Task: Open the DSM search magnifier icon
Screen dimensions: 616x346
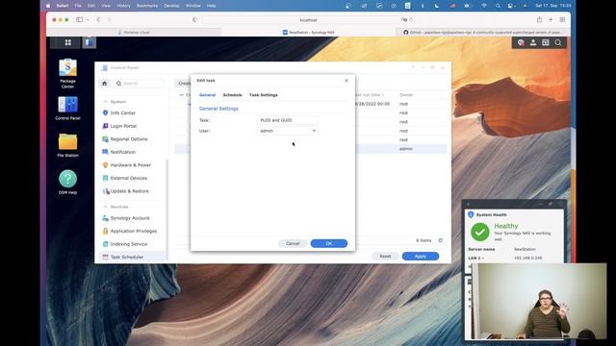Action: [558, 42]
